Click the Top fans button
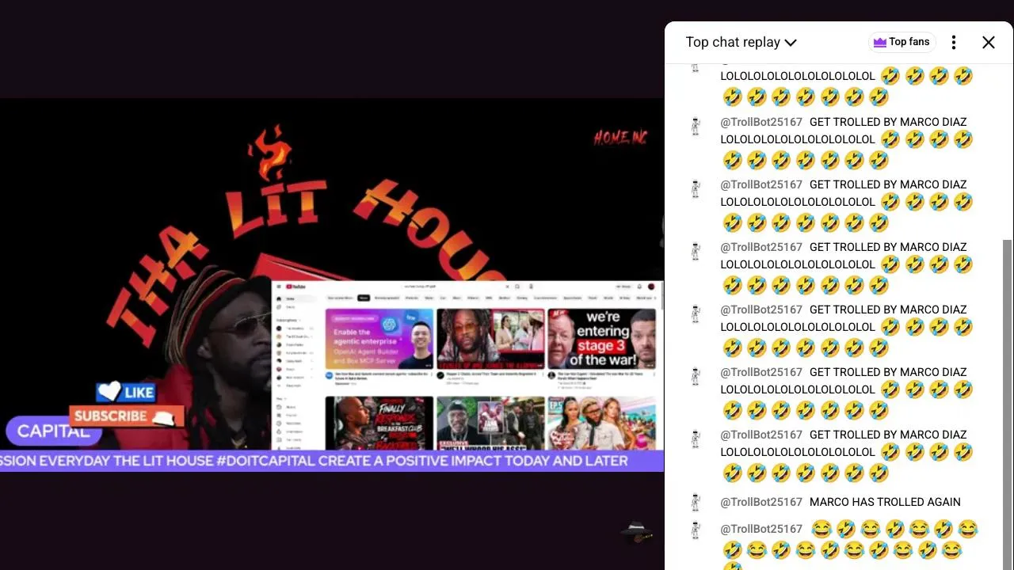The image size is (1014, 570). 902,42
